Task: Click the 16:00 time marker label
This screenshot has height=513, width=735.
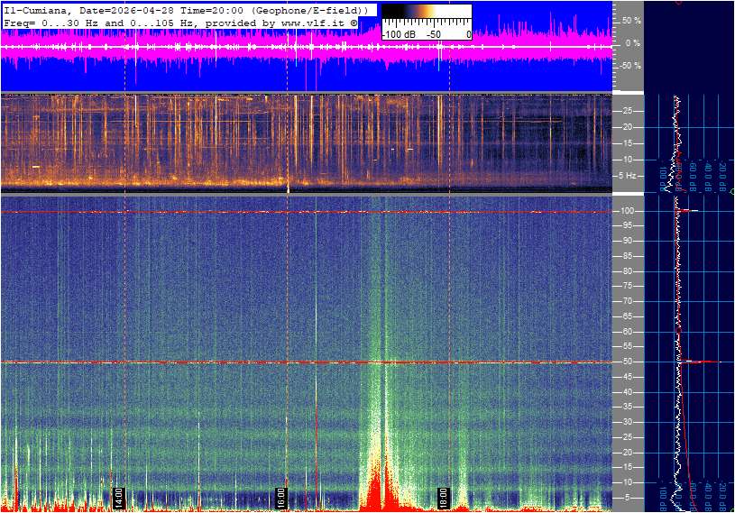Action: point(280,498)
